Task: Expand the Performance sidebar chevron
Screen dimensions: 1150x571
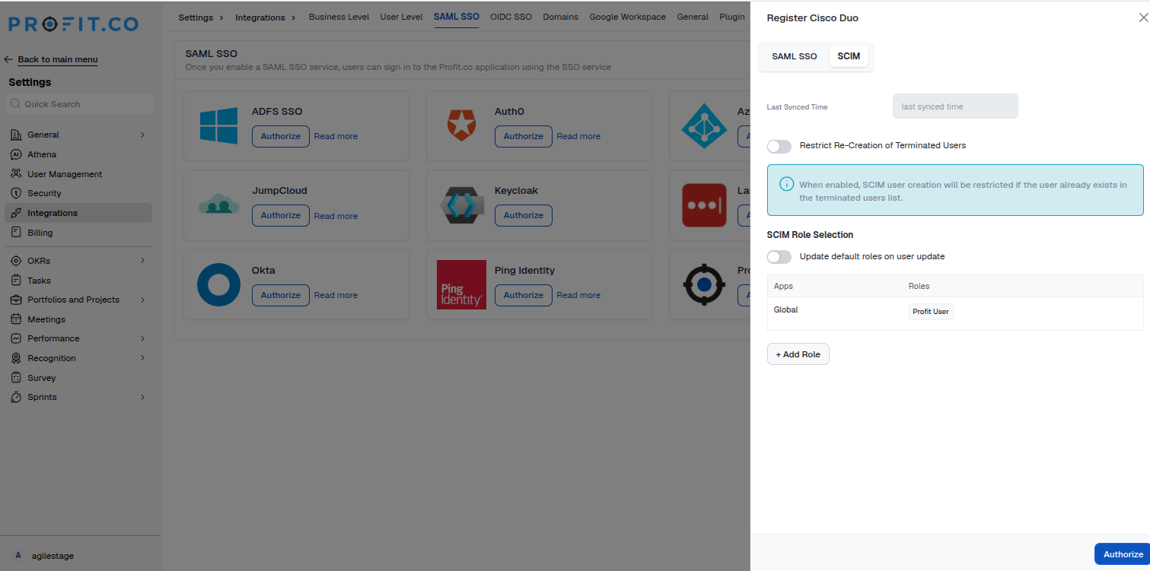Action: (x=142, y=338)
